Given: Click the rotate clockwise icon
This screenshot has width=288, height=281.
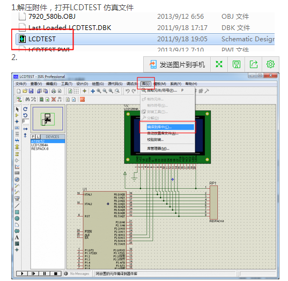Looking at the screenshot, I should 25,109.
